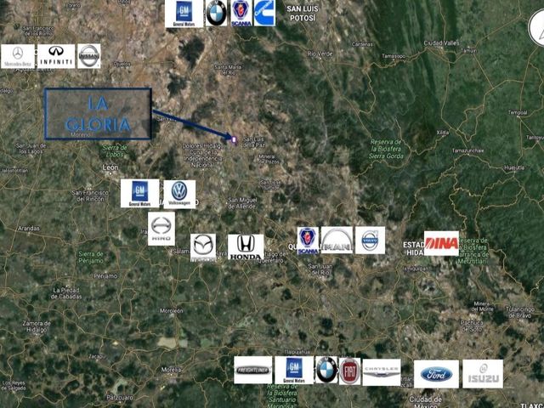Click the Infiniti logo

coord(56,56)
